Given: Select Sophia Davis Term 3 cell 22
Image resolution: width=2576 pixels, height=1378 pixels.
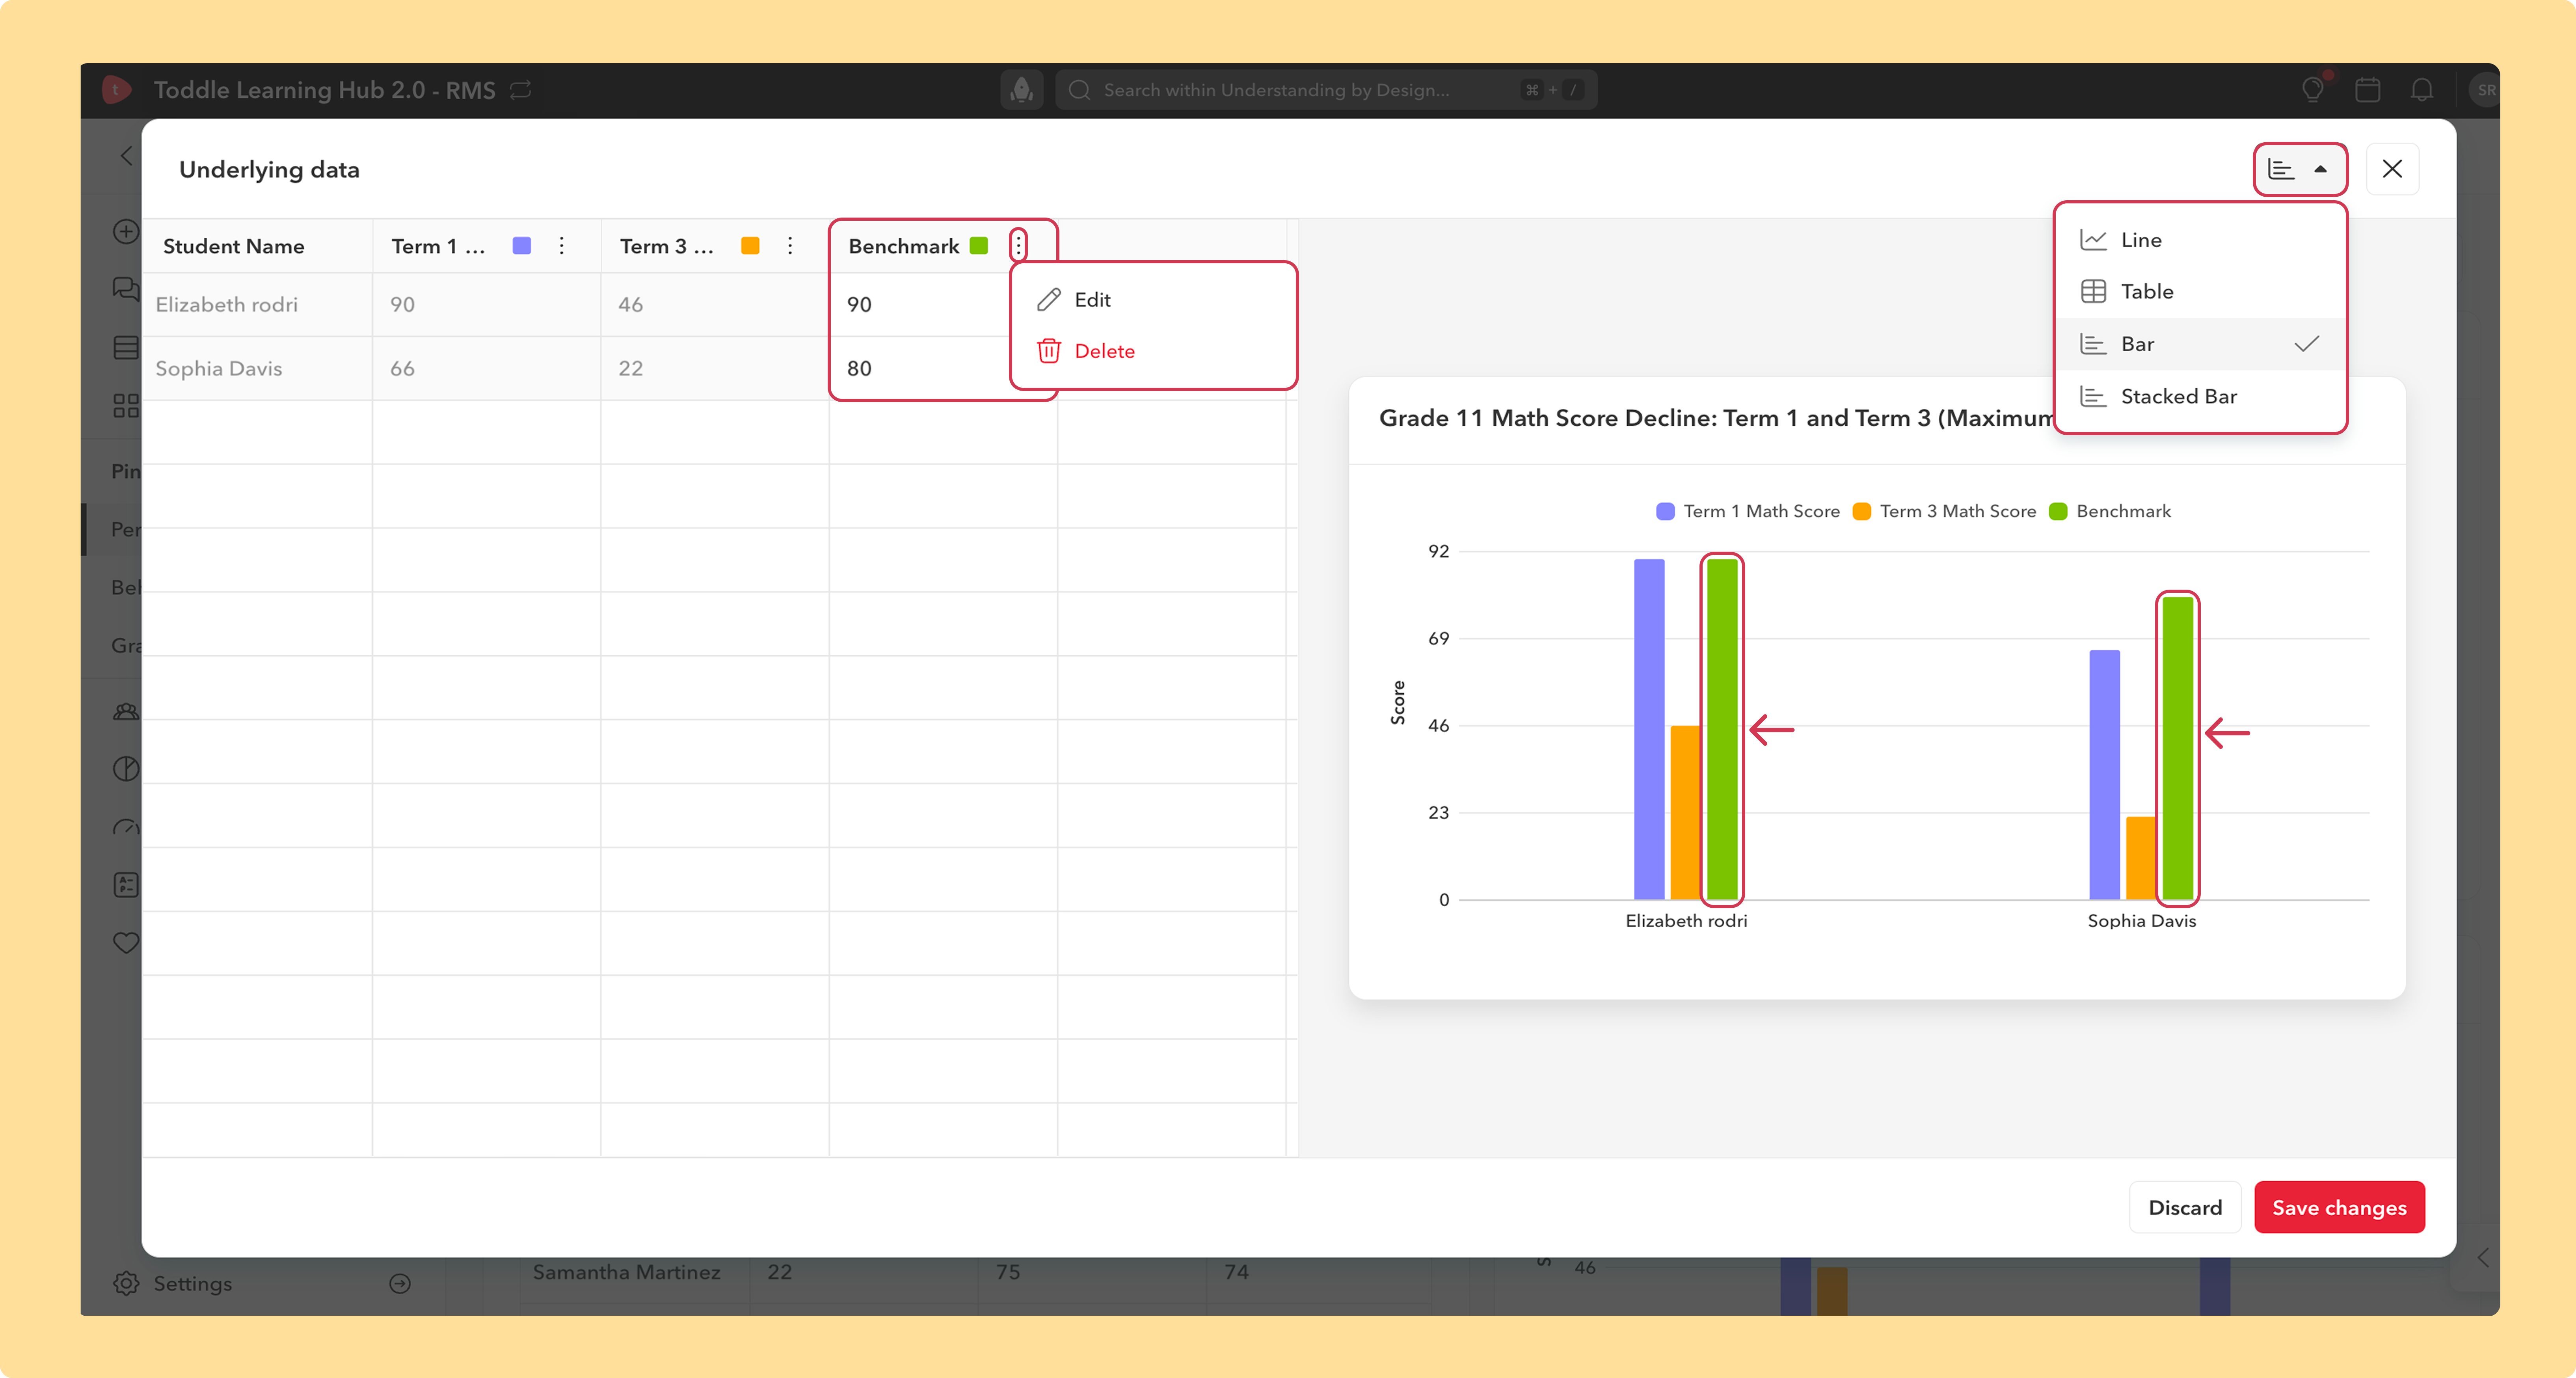Looking at the screenshot, I should click(715, 368).
